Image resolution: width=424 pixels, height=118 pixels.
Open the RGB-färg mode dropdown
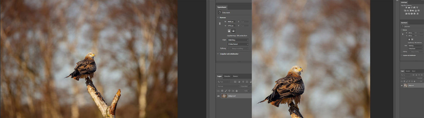click(x=238, y=40)
